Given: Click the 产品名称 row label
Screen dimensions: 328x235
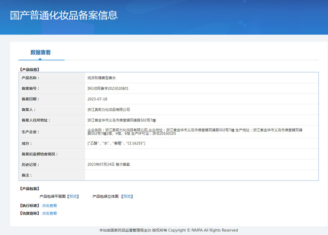Looking at the screenshot, I should pyautogui.click(x=30, y=78).
